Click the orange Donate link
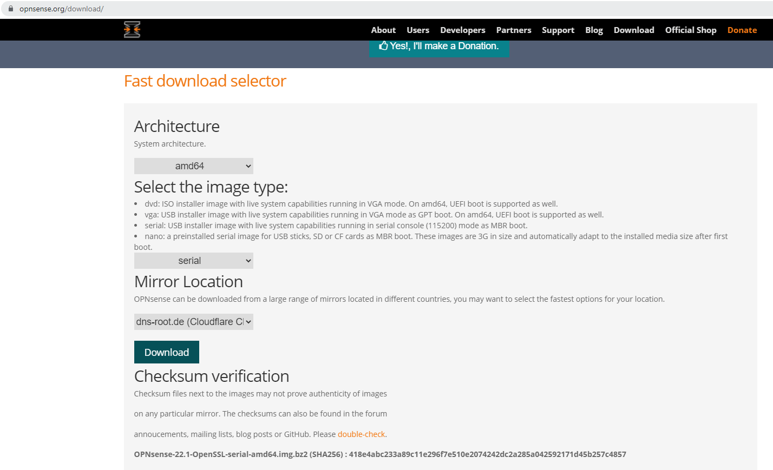 click(742, 30)
